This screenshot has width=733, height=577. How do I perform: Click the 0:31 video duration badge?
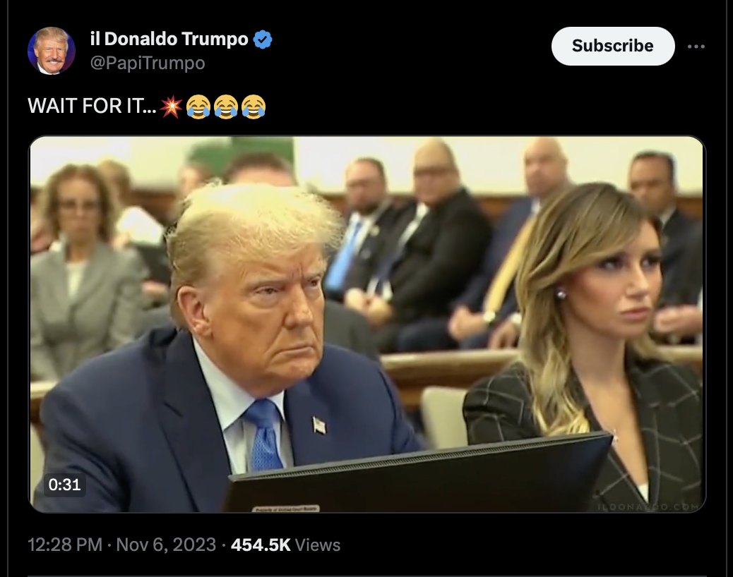pyautogui.click(x=64, y=485)
